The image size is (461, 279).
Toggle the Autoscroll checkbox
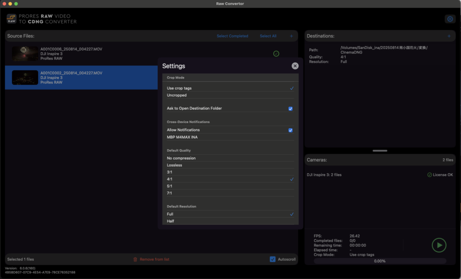(272, 259)
